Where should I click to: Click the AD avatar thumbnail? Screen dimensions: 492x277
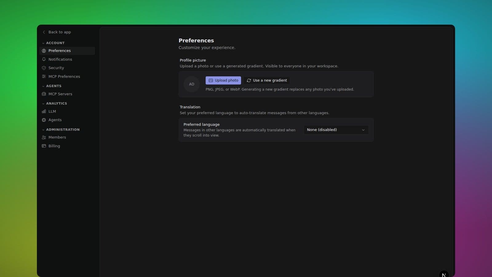pos(192,84)
